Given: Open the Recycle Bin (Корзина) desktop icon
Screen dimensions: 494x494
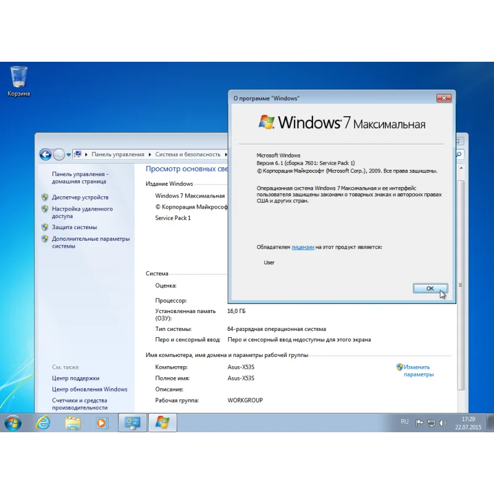Looking at the screenshot, I should pos(19,81).
